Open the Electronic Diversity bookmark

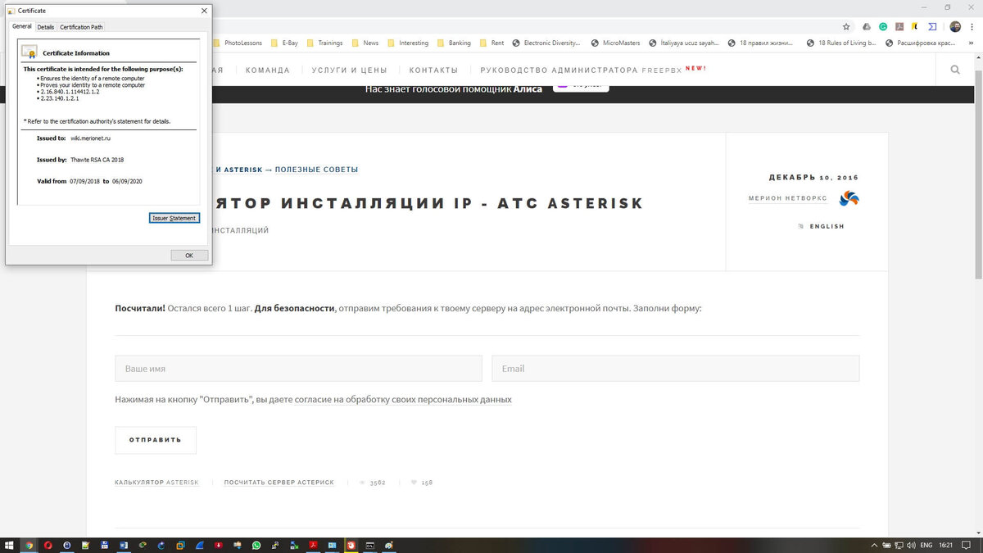[546, 43]
